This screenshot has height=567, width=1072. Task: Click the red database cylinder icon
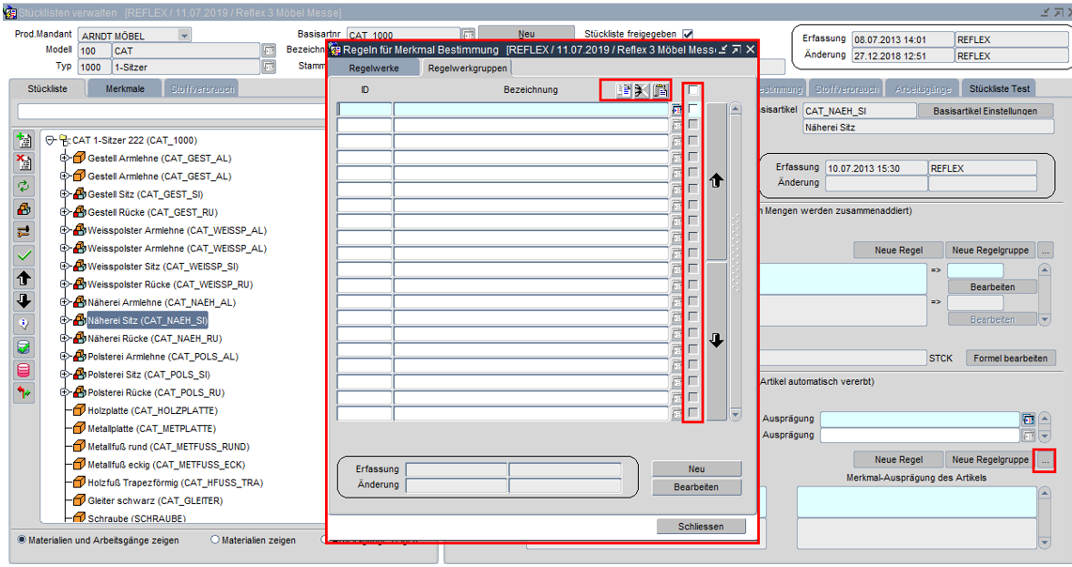pos(24,370)
